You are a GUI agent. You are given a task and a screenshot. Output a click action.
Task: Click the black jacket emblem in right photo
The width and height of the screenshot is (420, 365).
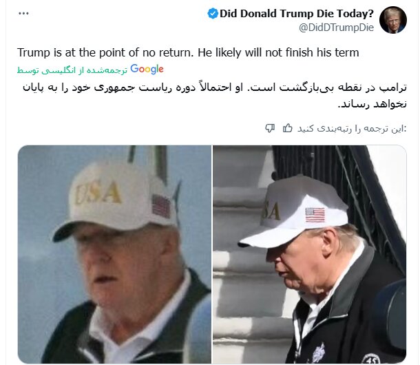coord(319,353)
